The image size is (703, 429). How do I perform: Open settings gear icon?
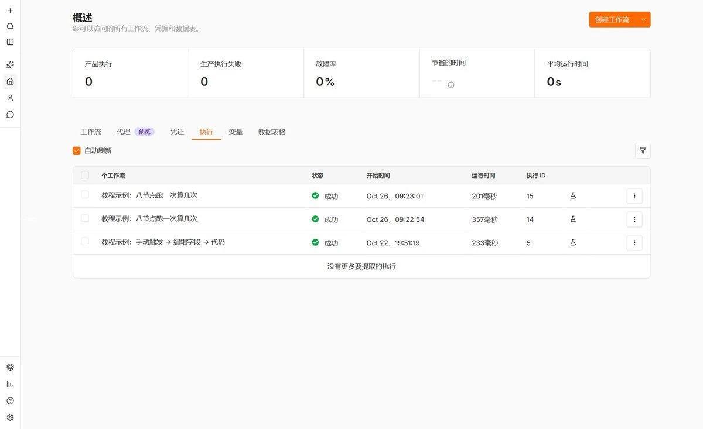[x=10, y=417]
